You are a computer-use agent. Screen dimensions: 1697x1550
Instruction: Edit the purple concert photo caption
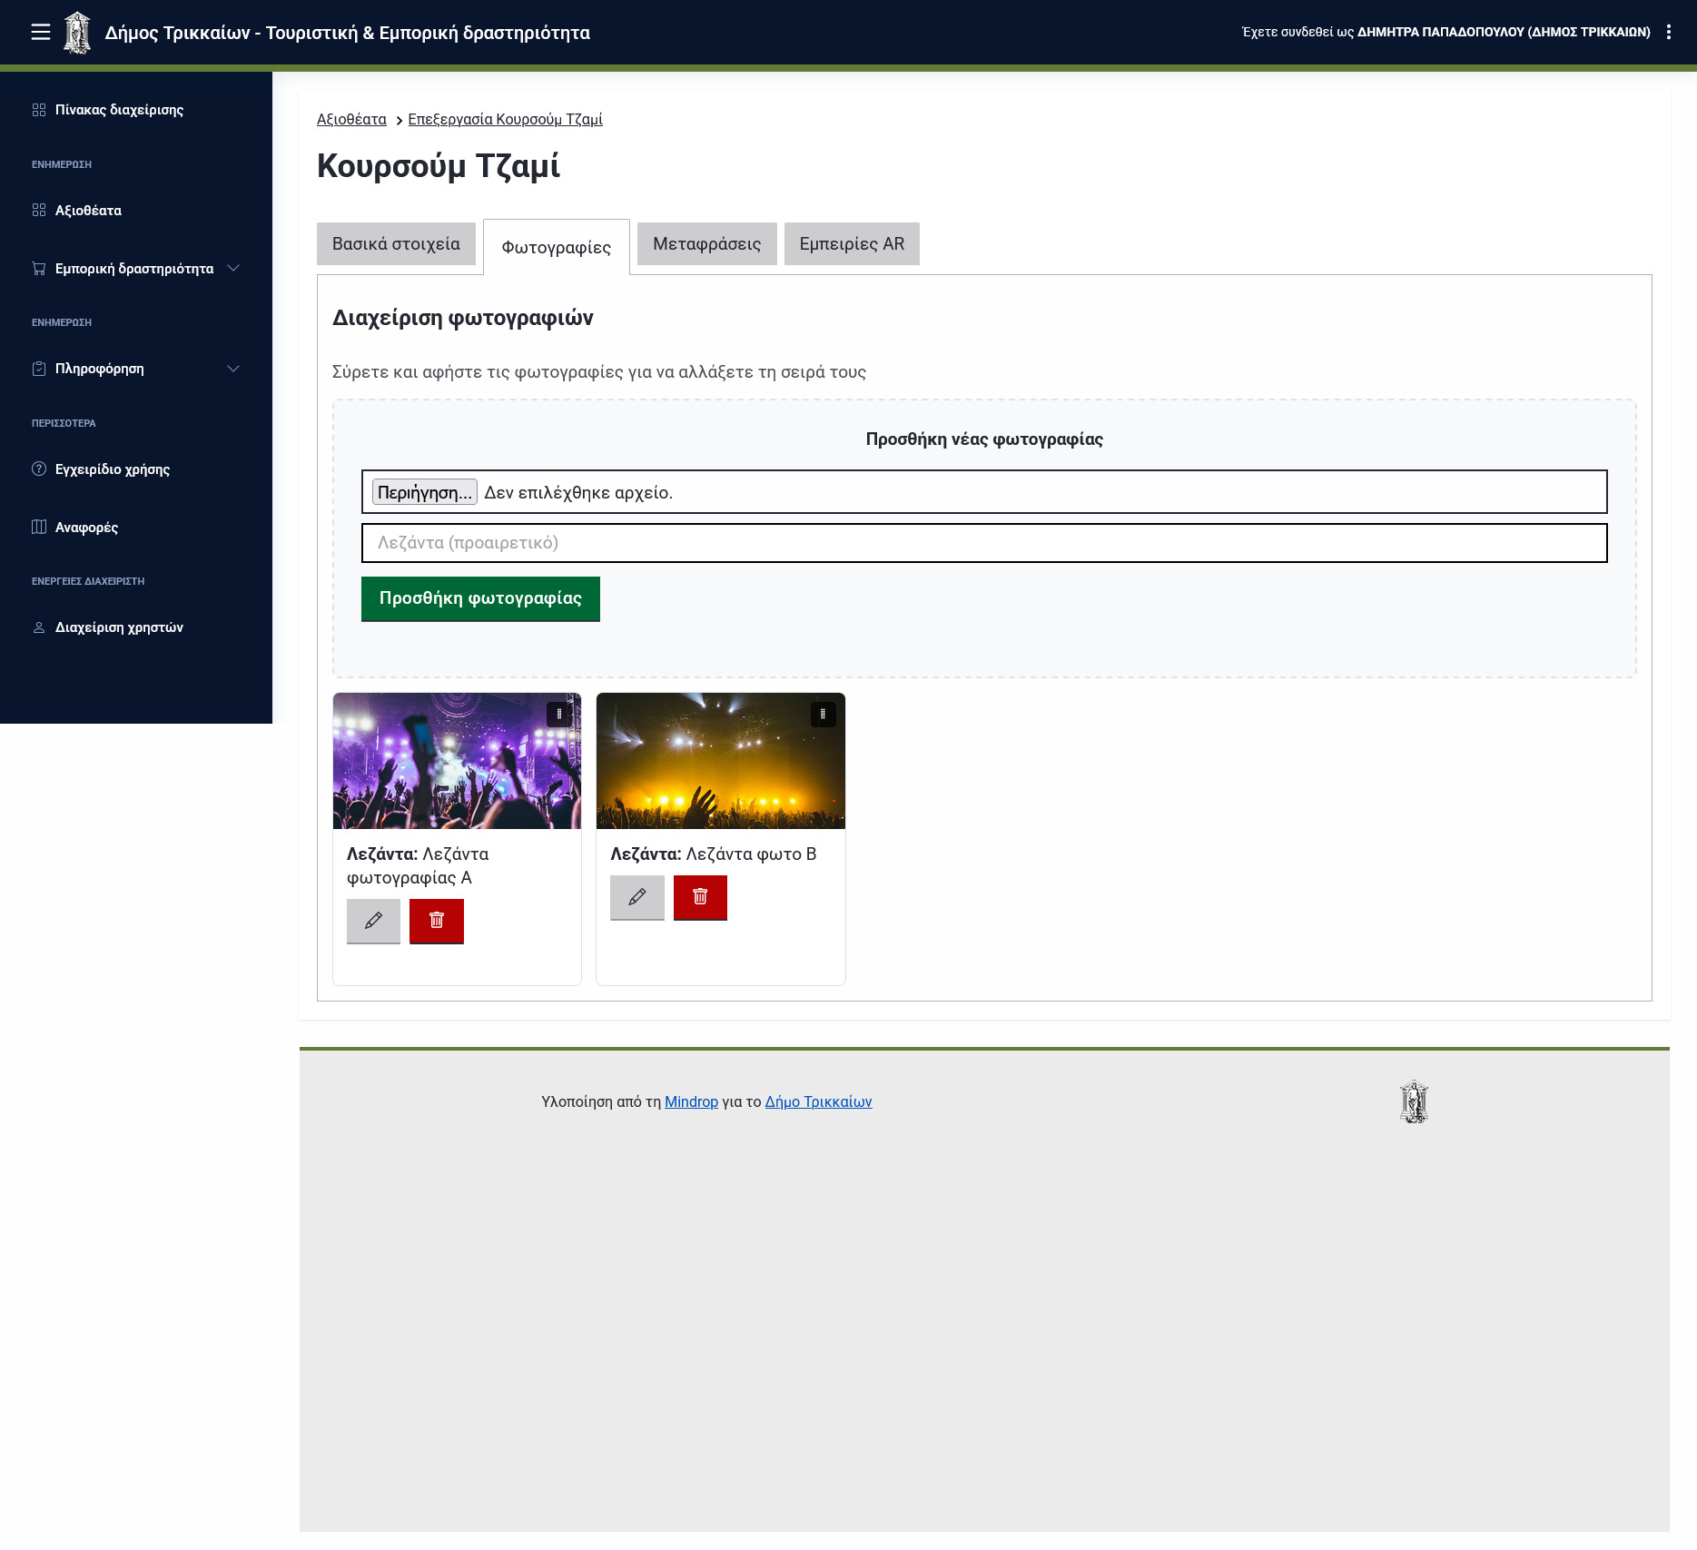373,921
